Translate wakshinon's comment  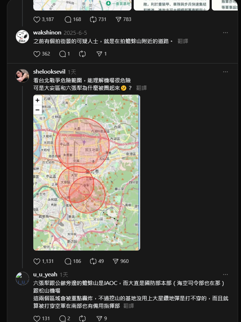(x=183, y=41)
